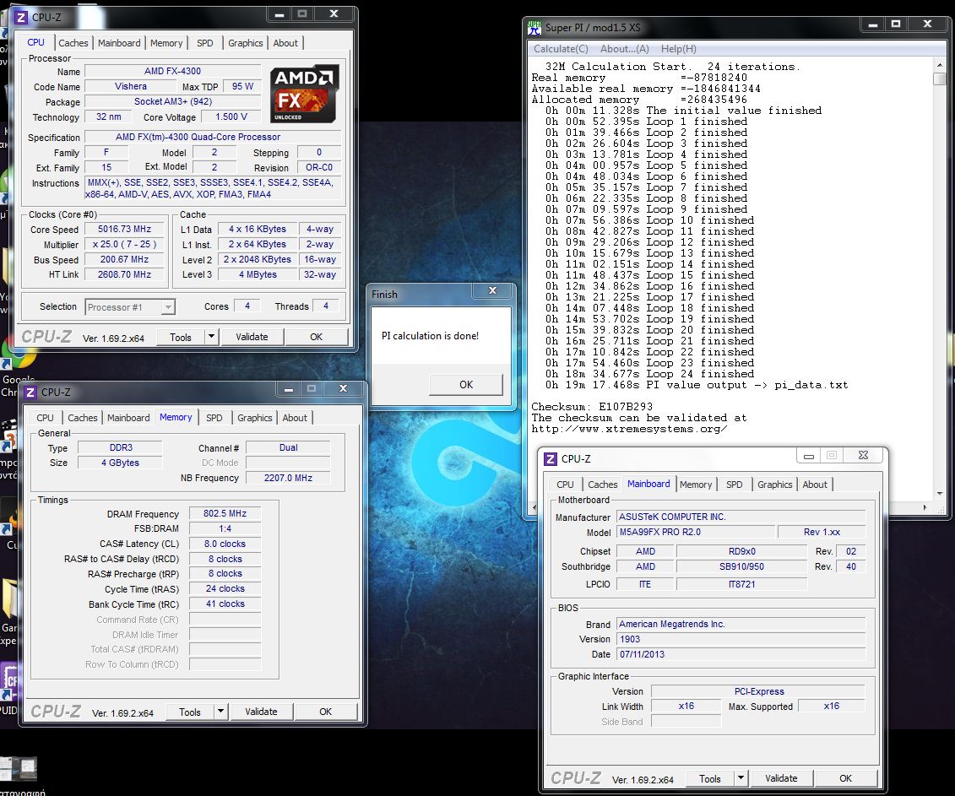Open the Graphics tab in the CPU-Z Memory window

pos(255,418)
